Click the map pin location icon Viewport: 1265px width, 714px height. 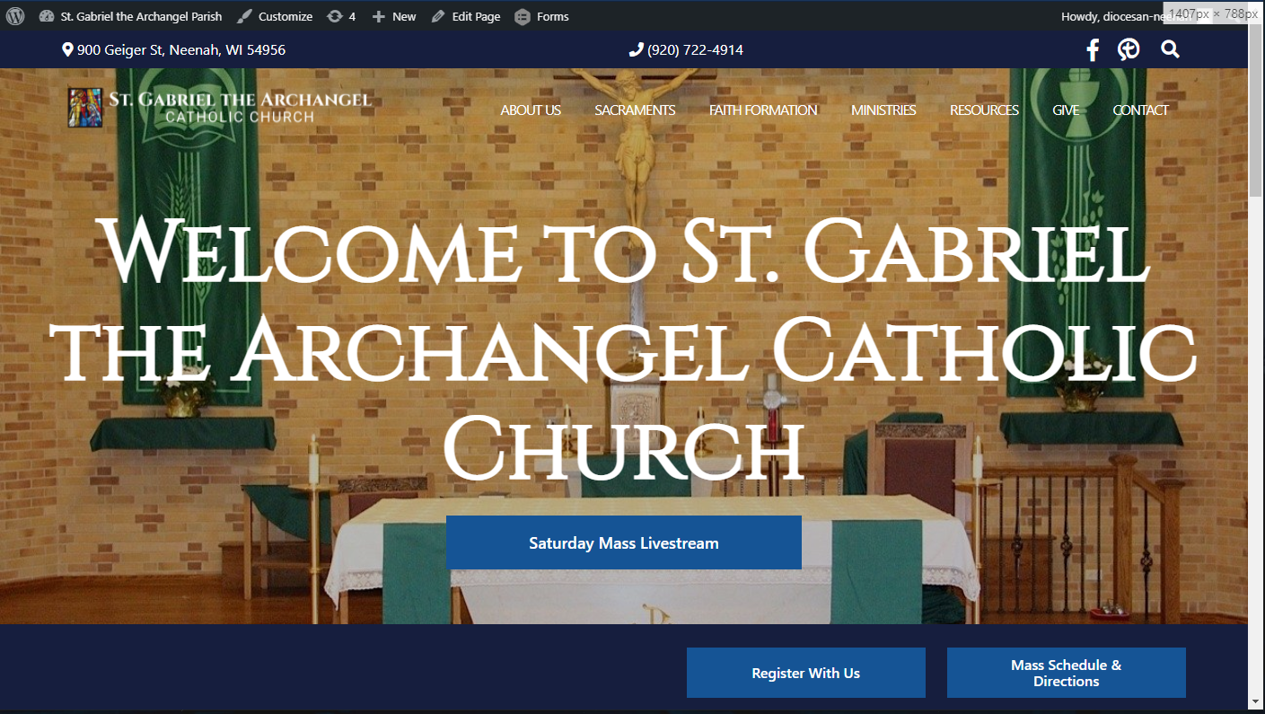[67, 50]
